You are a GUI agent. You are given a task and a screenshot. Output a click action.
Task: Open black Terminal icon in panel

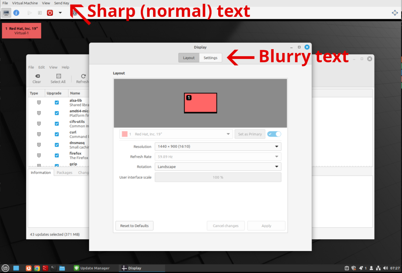[53, 268]
